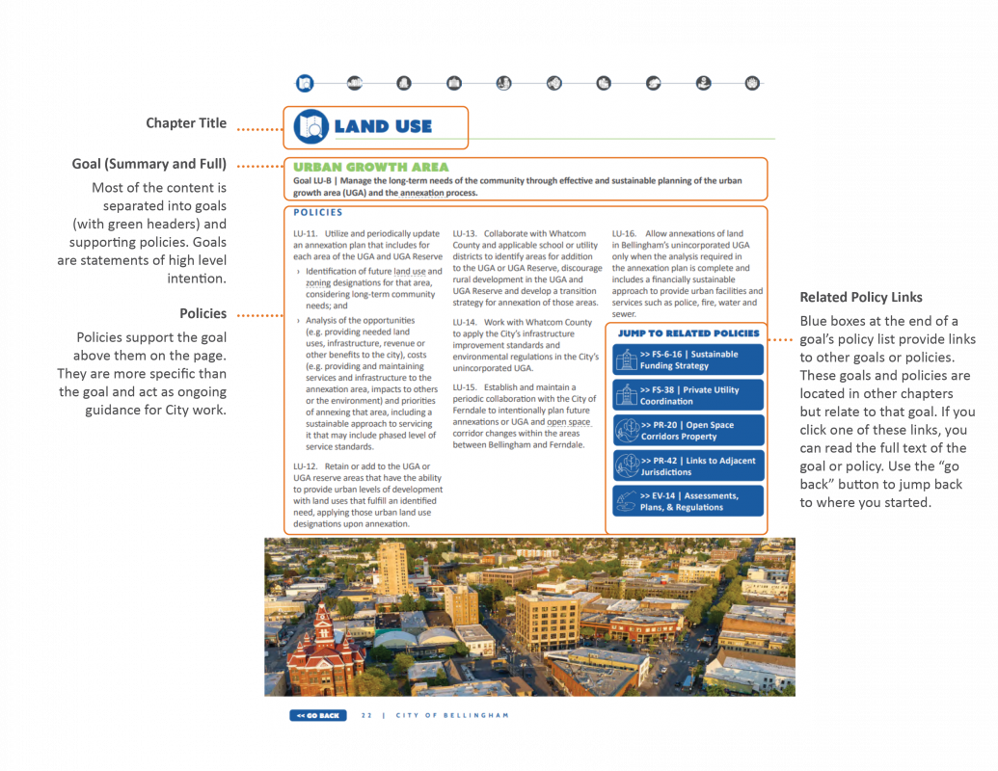Open the fourth chapter icon on the timeline

click(452, 83)
